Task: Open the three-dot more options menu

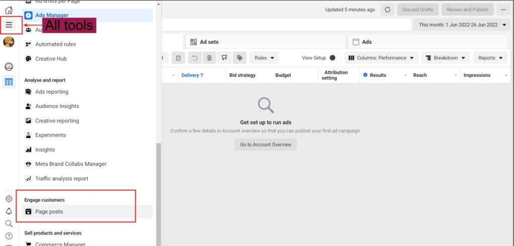Action: coord(503,10)
